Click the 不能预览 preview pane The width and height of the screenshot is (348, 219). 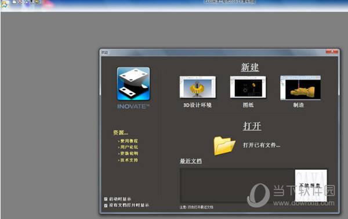click(311, 185)
